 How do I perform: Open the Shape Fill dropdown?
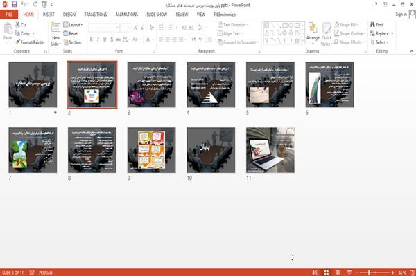[x=346, y=25]
